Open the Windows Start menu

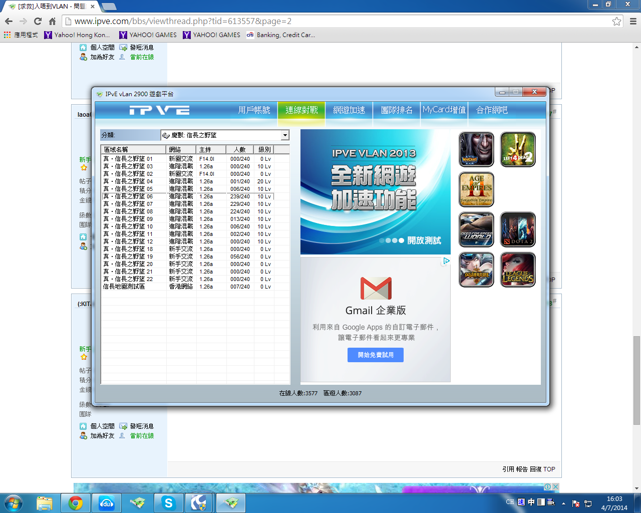pyautogui.click(x=14, y=502)
